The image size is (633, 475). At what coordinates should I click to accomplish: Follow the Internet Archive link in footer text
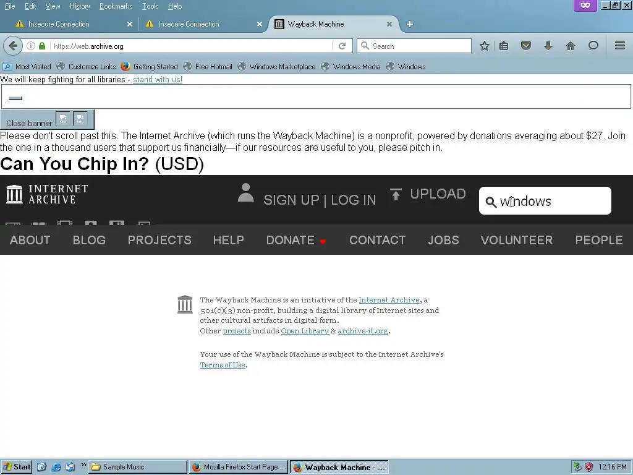[x=389, y=300]
